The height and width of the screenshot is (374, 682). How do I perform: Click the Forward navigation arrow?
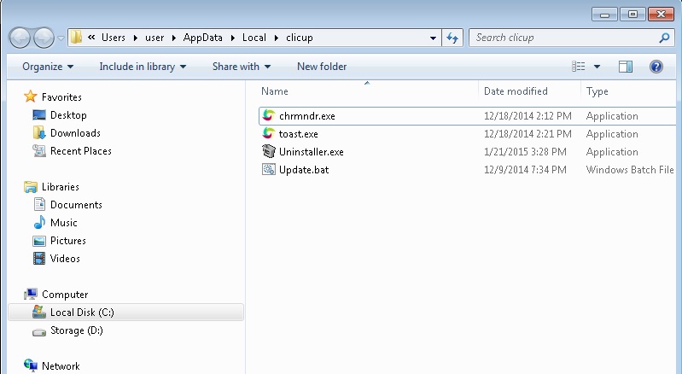[44, 38]
